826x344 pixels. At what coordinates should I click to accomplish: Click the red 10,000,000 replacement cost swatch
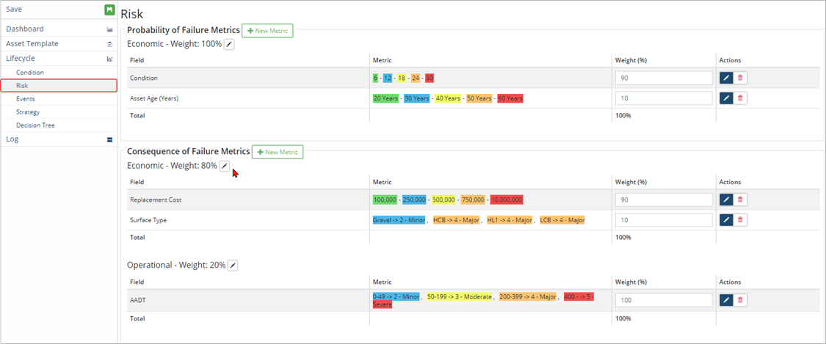507,200
